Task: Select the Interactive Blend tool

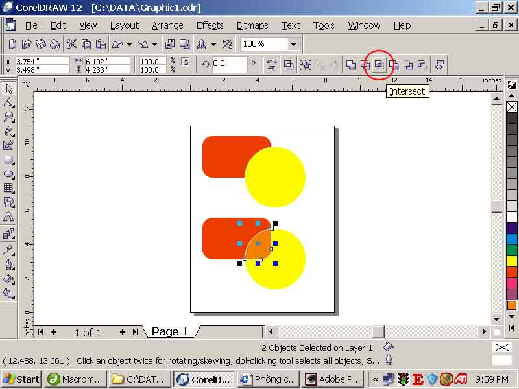Action: (x=8, y=233)
